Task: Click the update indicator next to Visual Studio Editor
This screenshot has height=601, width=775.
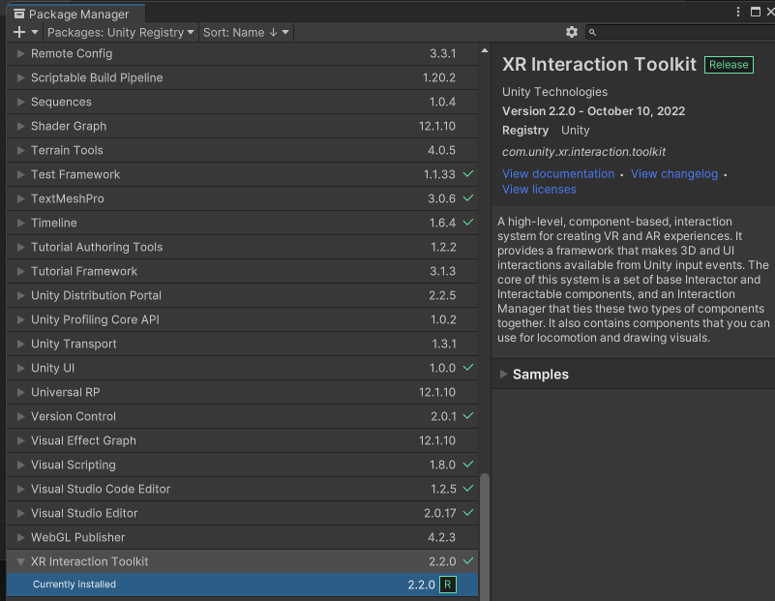Action: (469, 513)
